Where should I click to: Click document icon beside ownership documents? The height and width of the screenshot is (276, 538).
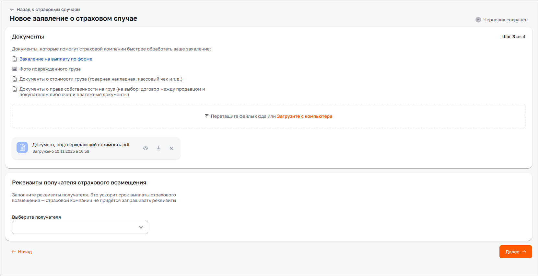tap(15, 89)
